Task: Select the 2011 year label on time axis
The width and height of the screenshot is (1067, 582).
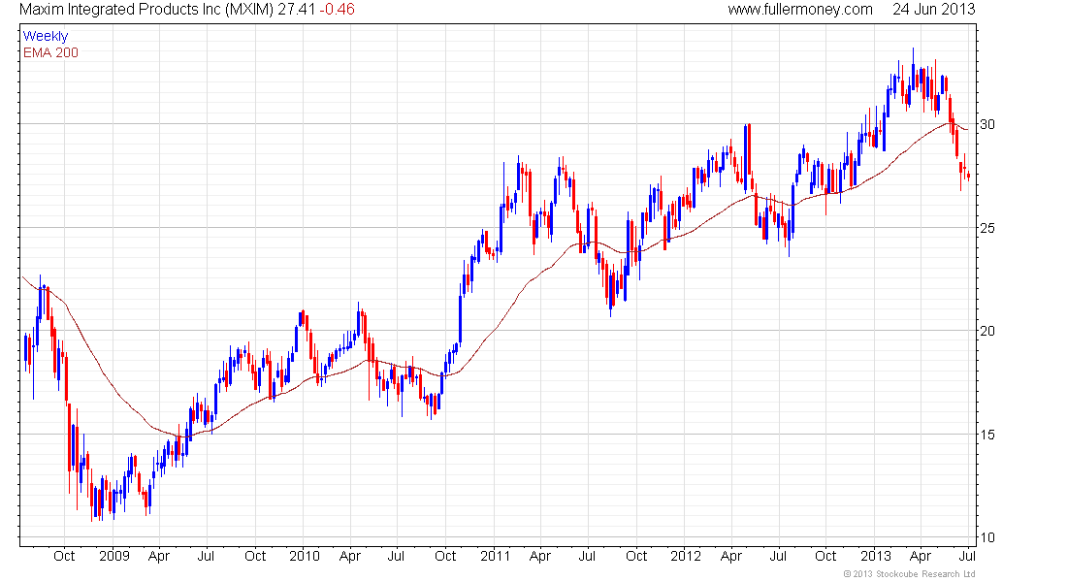Action: click(495, 556)
